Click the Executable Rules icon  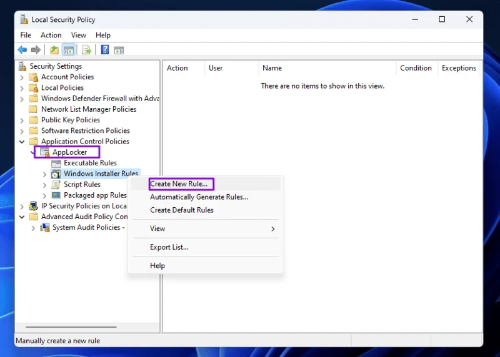tap(56, 164)
